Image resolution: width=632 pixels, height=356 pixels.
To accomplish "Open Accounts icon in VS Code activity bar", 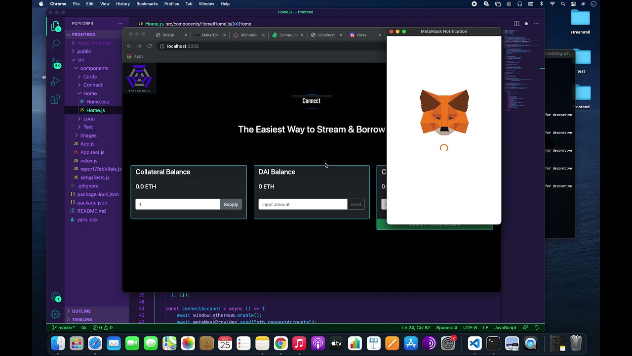I will [55, 297].
